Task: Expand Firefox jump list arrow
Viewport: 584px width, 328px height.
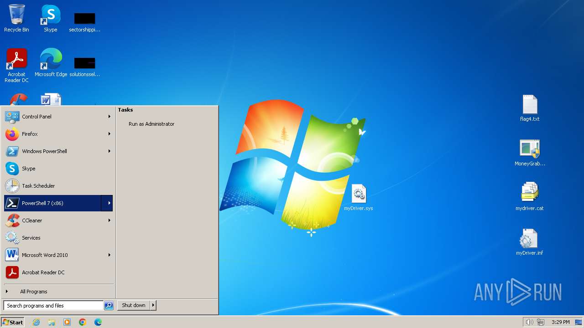Action: (x=109, y=134)
